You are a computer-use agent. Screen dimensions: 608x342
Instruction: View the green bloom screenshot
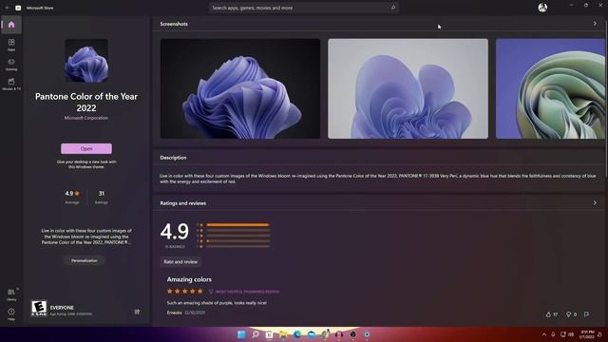(550, 88)
